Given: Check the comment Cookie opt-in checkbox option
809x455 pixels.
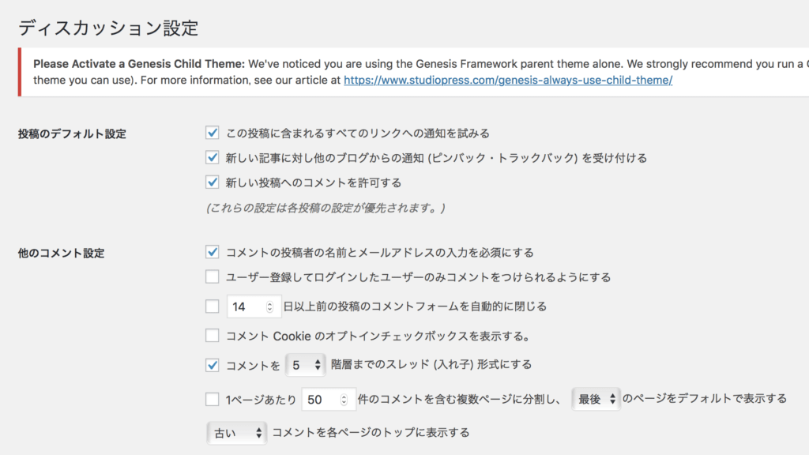Looking at the screenshot, I should (x=212, y=336).
